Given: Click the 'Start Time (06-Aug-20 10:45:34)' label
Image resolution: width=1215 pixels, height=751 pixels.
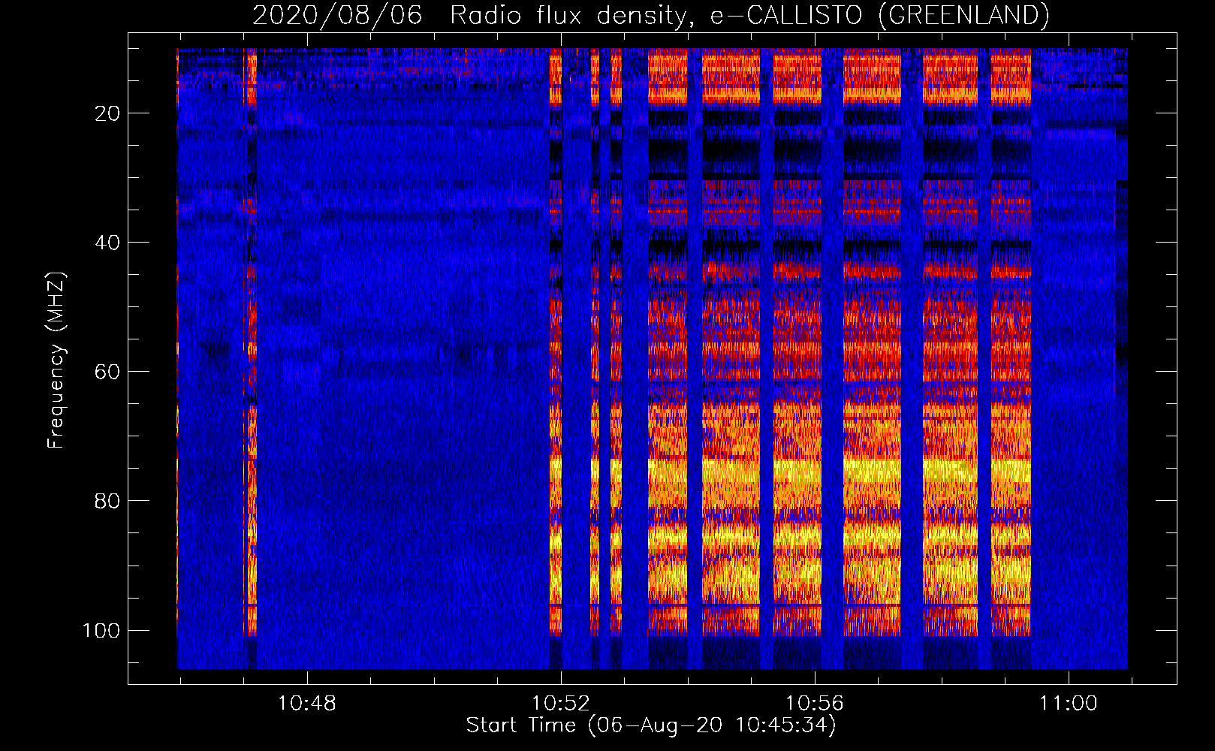Looking at the screenshot, I should pyautogui.click(x=651, y=725).
